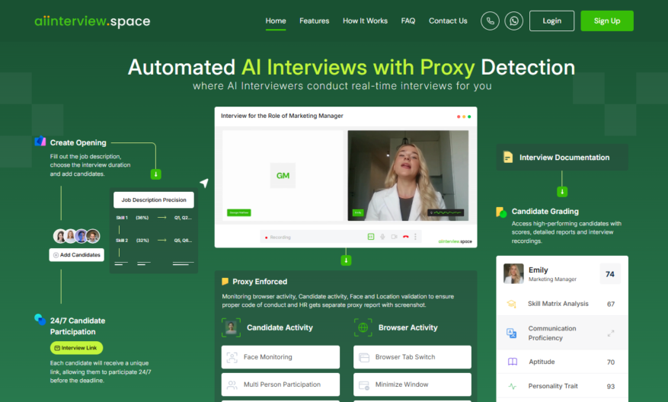
Task: Click the Login button
Action: pyautogui.click(x=551, y=21)
